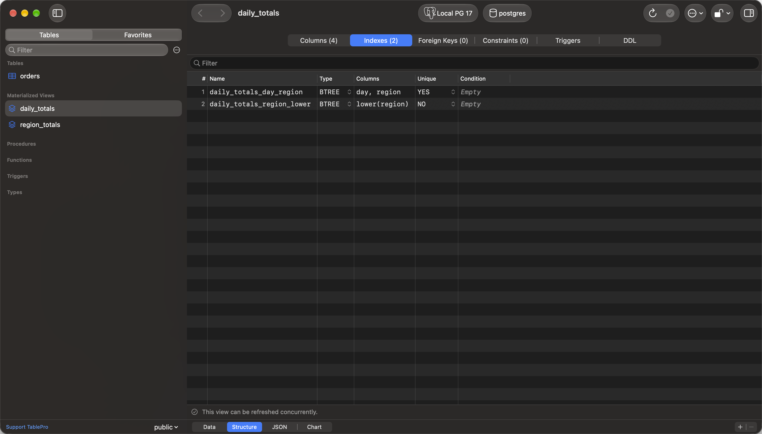The width and height of the screenshot is (762, 434).
Task: Select the daily_totals materialized view
Action: [93, 108]
